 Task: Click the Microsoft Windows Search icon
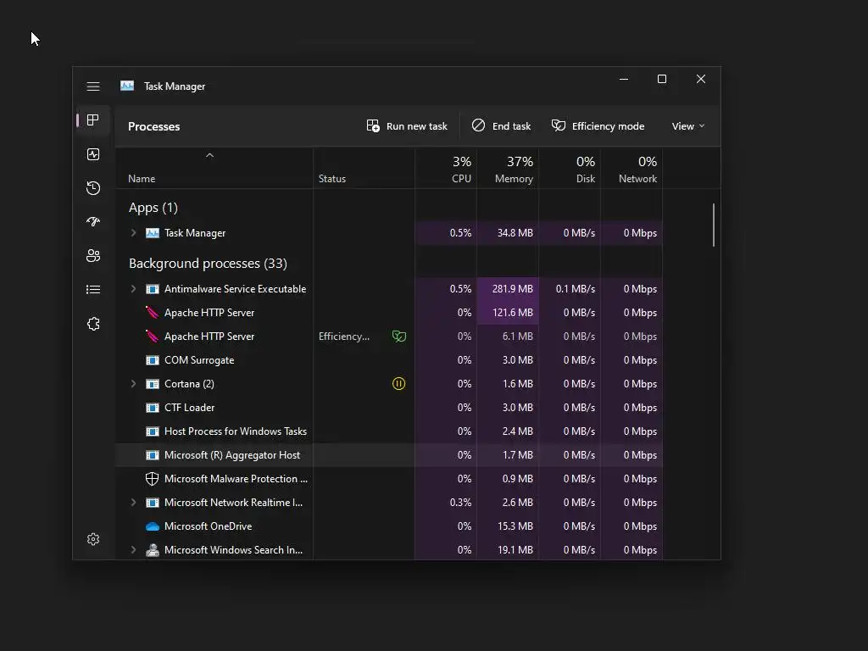153,549
